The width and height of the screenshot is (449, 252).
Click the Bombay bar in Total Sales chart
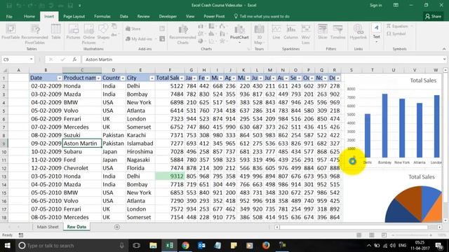point(385,126)
